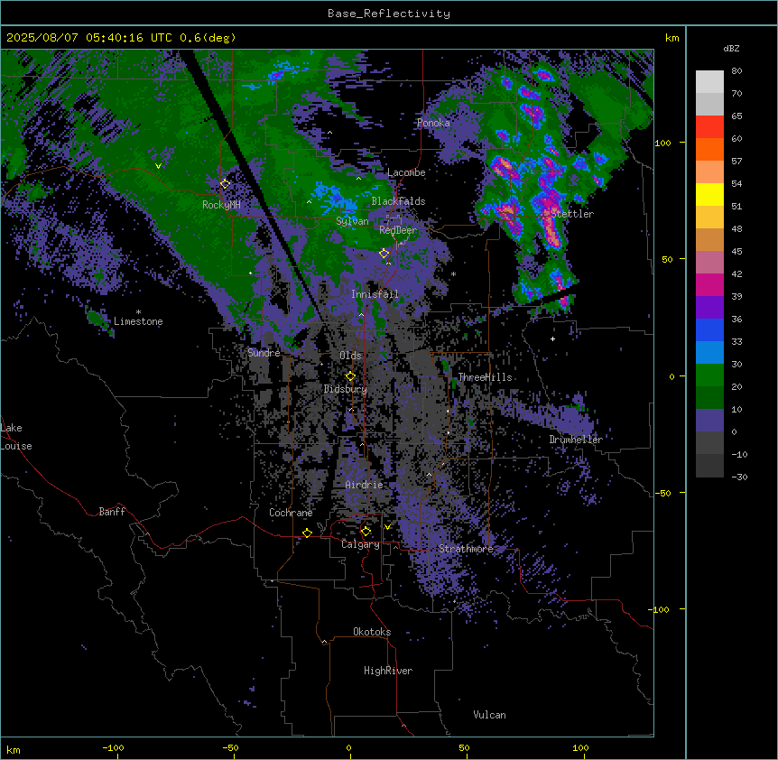Select the Lacombe city label
This screenshot has width=778, height=760.
pyautogui.click(x=406, y=172)
